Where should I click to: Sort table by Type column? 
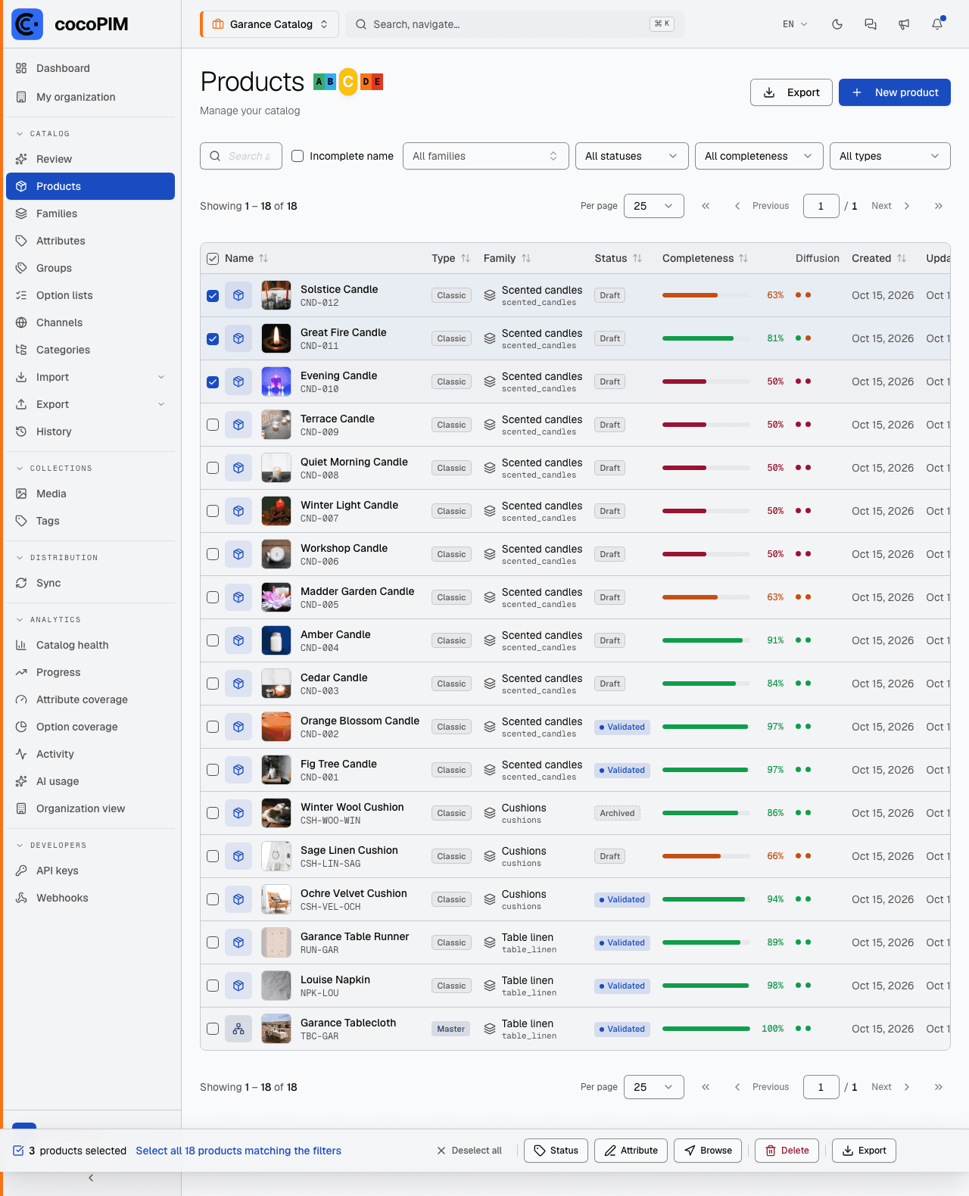click(451, 258)
